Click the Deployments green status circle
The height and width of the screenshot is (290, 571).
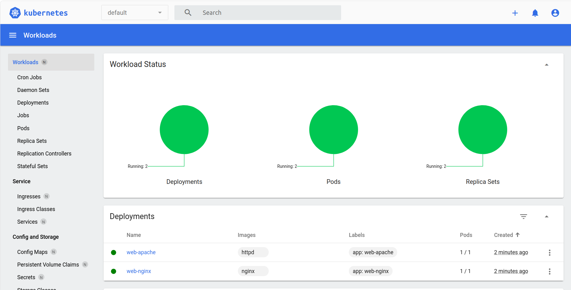coord(184,130)
